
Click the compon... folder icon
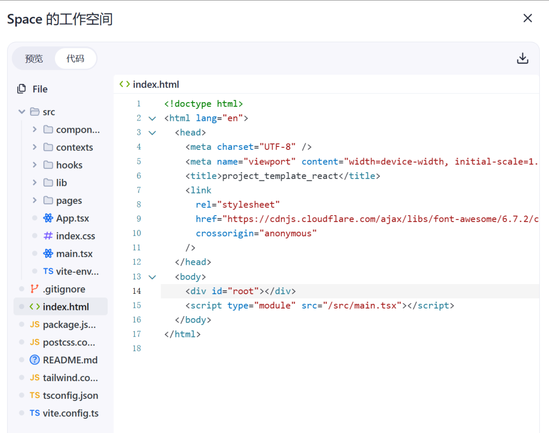pos(48,130)
